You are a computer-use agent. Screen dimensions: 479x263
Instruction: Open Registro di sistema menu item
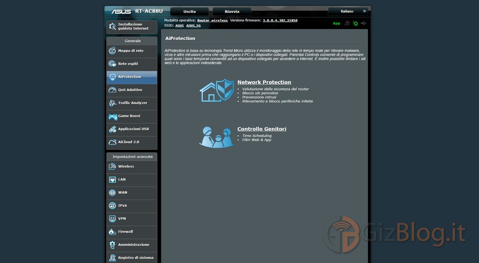coord(132,258)
